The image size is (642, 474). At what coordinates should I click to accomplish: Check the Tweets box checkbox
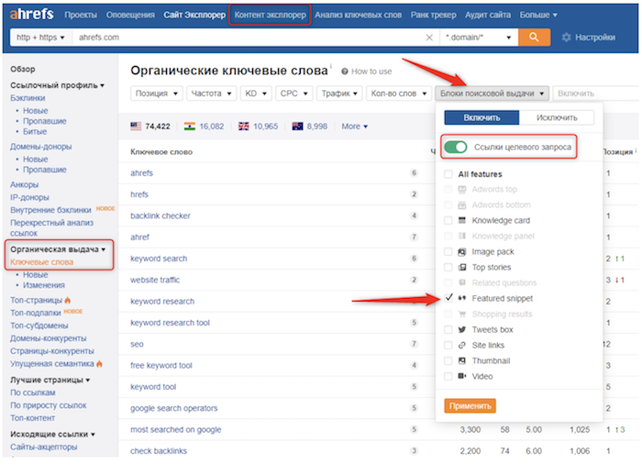(x=448, y=329)
